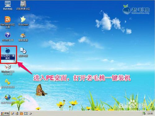Click the taskbar clock showing 13:50
The height and width of the screenshot is (116, 155).
pyautogui.click(x=150, y=114)
